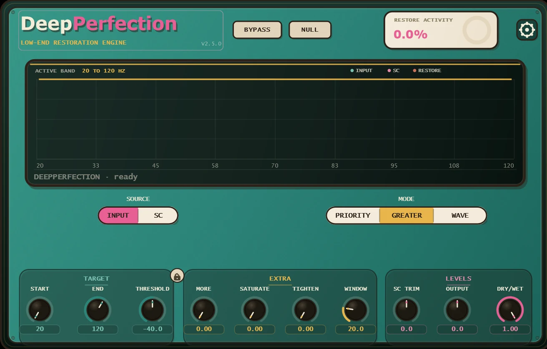The height and width of the screenshot is (349, 547).
Task: Click the SATURATE value field
Action: click(255, 329)
